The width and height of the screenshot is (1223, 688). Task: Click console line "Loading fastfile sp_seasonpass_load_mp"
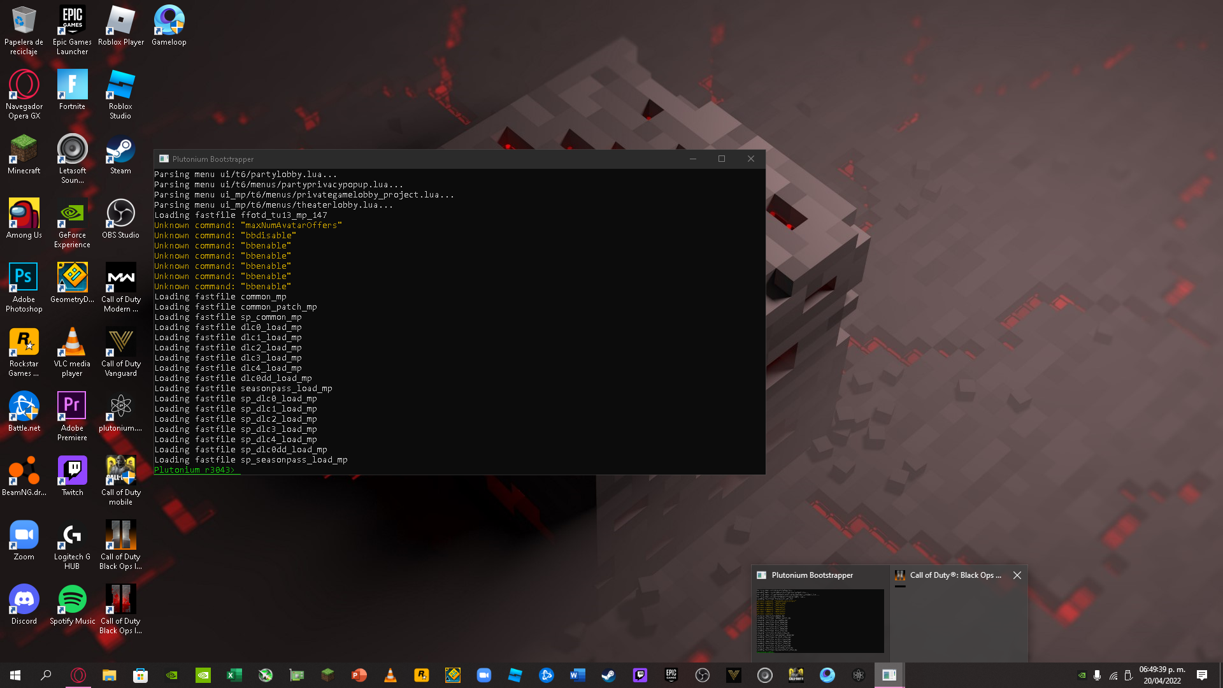coord(250,460)
